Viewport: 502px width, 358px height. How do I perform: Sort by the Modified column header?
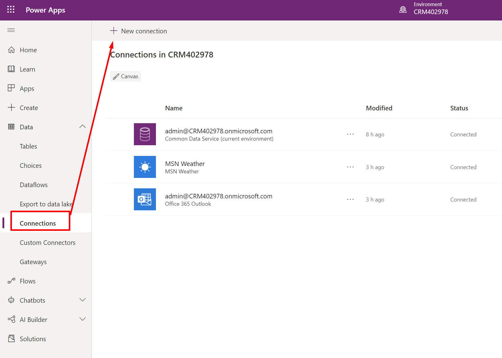point(379,108)
